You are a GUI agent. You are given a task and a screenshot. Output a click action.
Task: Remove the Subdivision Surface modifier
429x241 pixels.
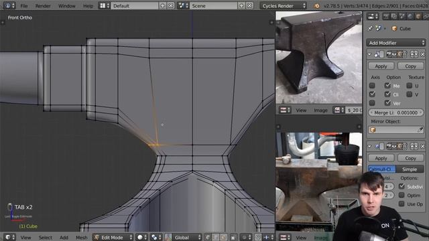(x=422, y=147)
